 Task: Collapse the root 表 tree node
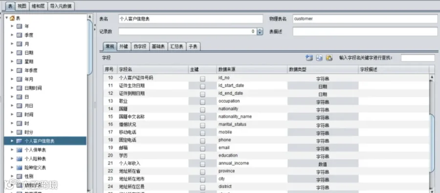tap(6, 18)
